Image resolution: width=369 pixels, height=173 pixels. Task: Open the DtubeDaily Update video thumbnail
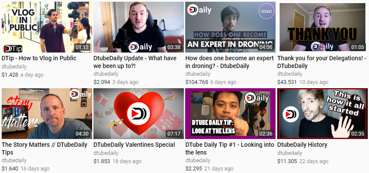tap(139, 27)
